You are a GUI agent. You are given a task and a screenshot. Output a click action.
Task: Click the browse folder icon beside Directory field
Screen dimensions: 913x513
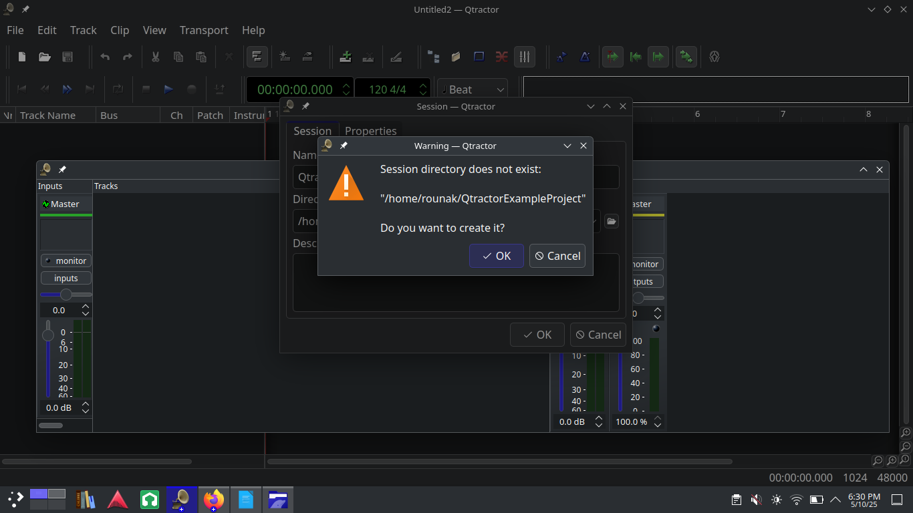point(612,221)
